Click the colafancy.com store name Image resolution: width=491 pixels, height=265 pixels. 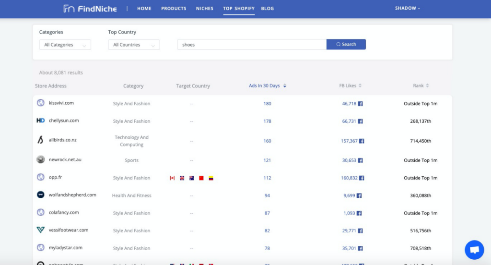(64, 212)
